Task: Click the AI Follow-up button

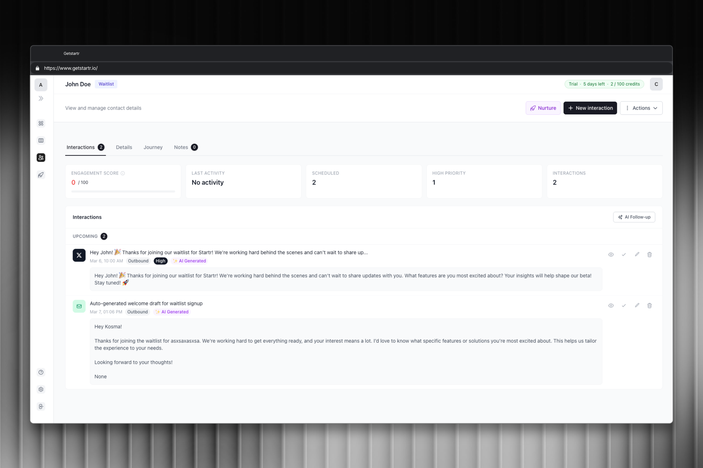Action: [x=634, y=217]
